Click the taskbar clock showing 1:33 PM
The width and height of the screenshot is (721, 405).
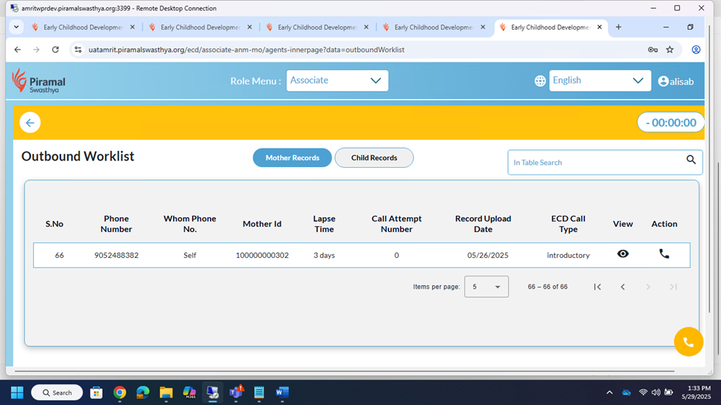point(696,392)
